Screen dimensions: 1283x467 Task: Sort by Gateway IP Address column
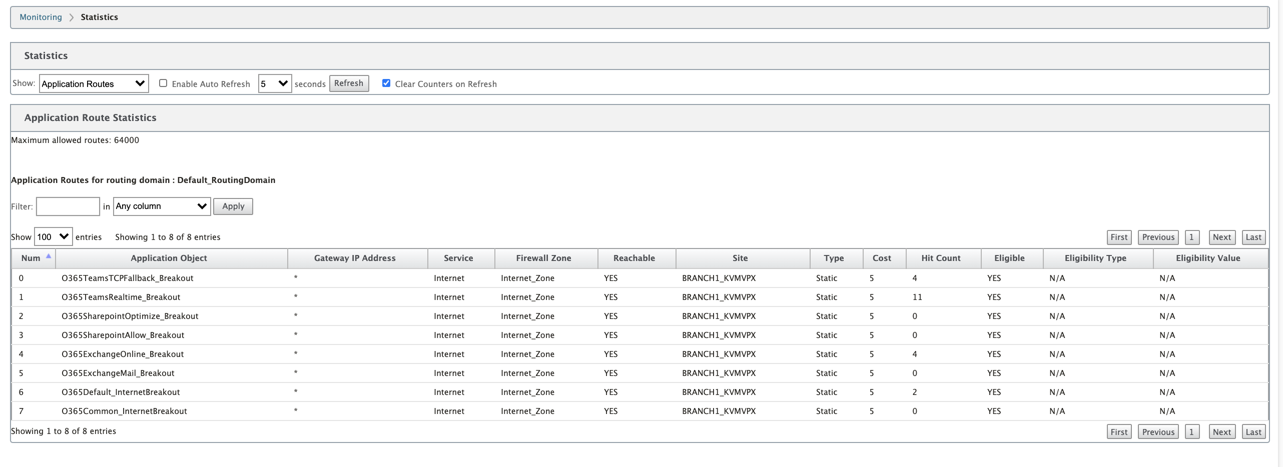click(x=358, y=258)
